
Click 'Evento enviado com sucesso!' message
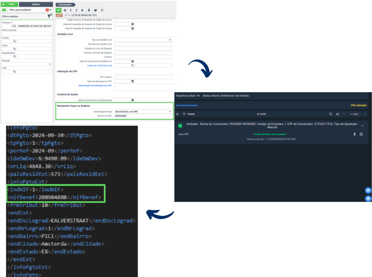[270, 134]
